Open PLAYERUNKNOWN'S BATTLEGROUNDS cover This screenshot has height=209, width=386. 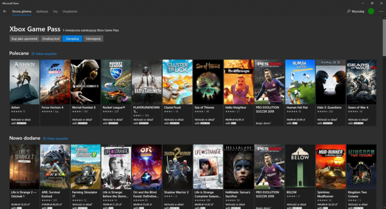(147, 81)
